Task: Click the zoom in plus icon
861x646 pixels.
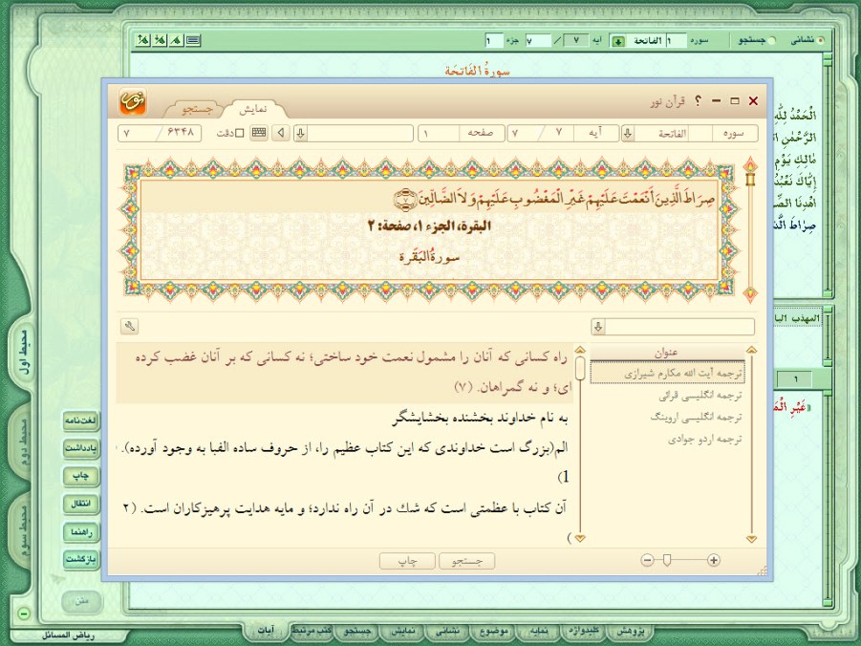Action: [714, 560]
